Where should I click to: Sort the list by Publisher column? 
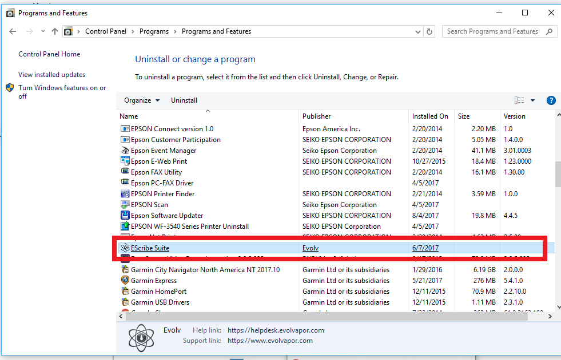click(x=317, y=116)
